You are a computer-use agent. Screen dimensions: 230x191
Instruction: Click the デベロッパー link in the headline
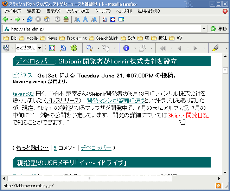tap(35, 61)
